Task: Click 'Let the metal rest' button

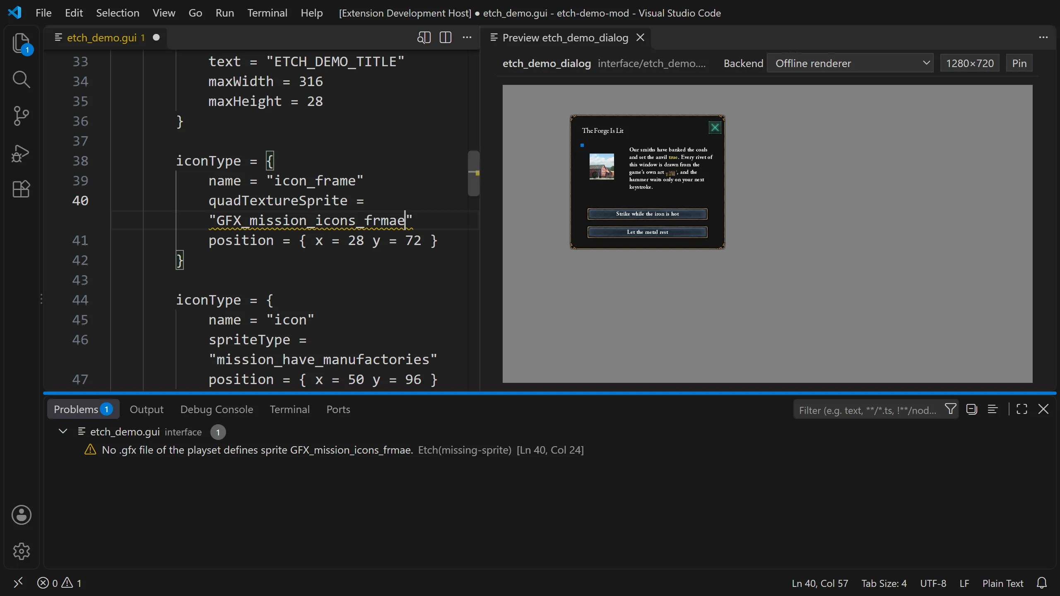Action: tap(647, 232)
